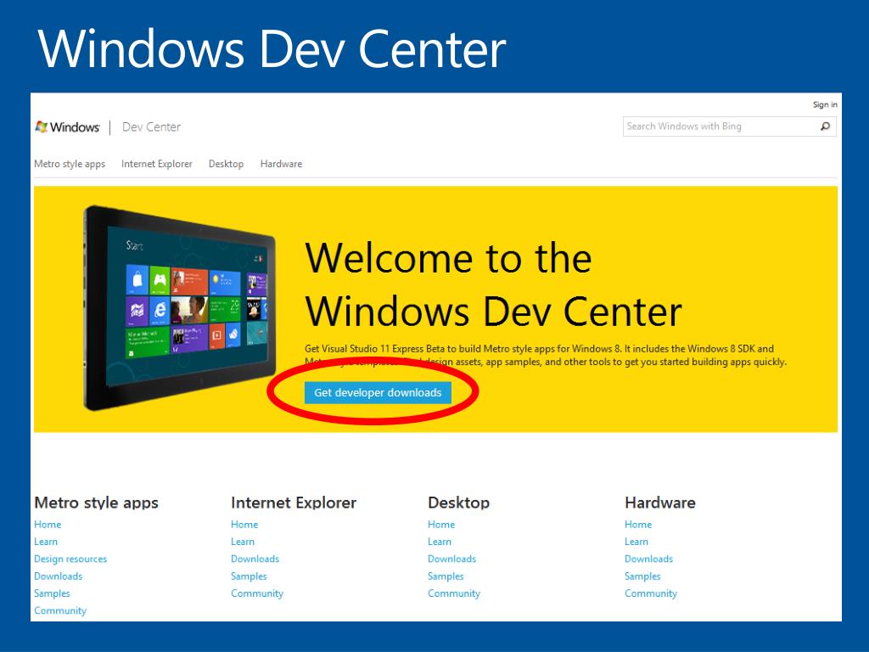The width and height of the screenshot is (869, 652).
Task: Open Home under Hardware section
Action: [x=638, y=525]
